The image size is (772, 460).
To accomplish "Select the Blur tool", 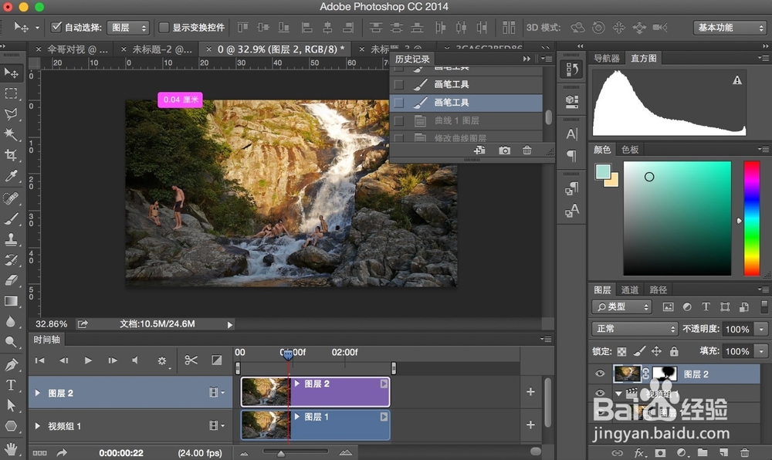I will click(11, 321).
